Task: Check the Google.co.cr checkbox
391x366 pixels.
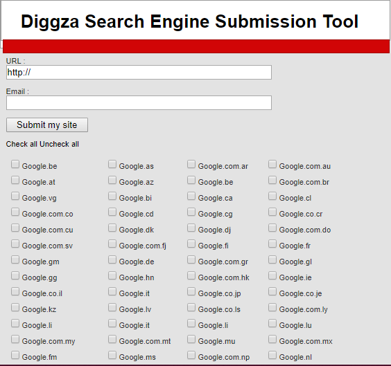Action: (272, 212)
